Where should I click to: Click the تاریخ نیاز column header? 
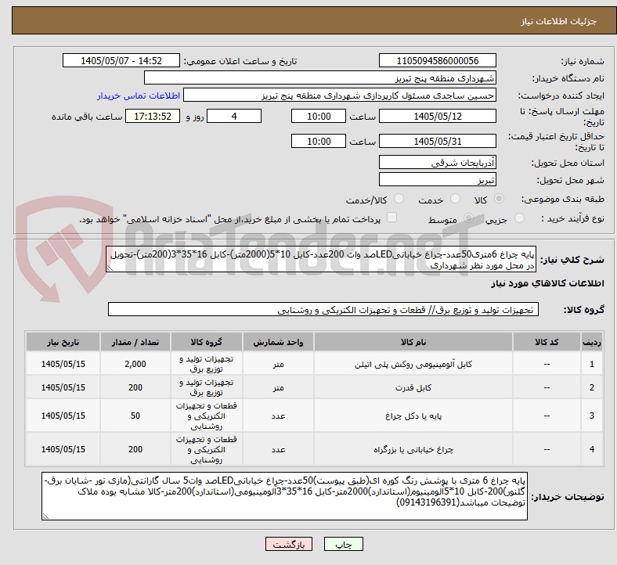[x=63, y=342]
